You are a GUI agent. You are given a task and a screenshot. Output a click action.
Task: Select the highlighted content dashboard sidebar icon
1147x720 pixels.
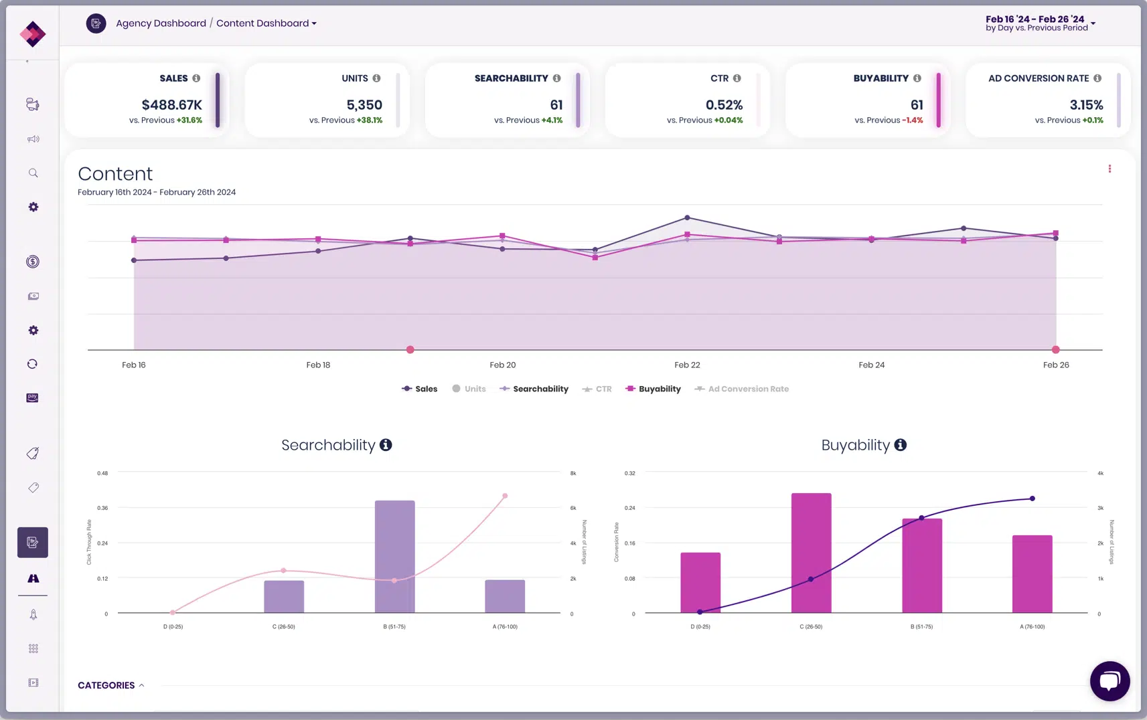point(33,542)
